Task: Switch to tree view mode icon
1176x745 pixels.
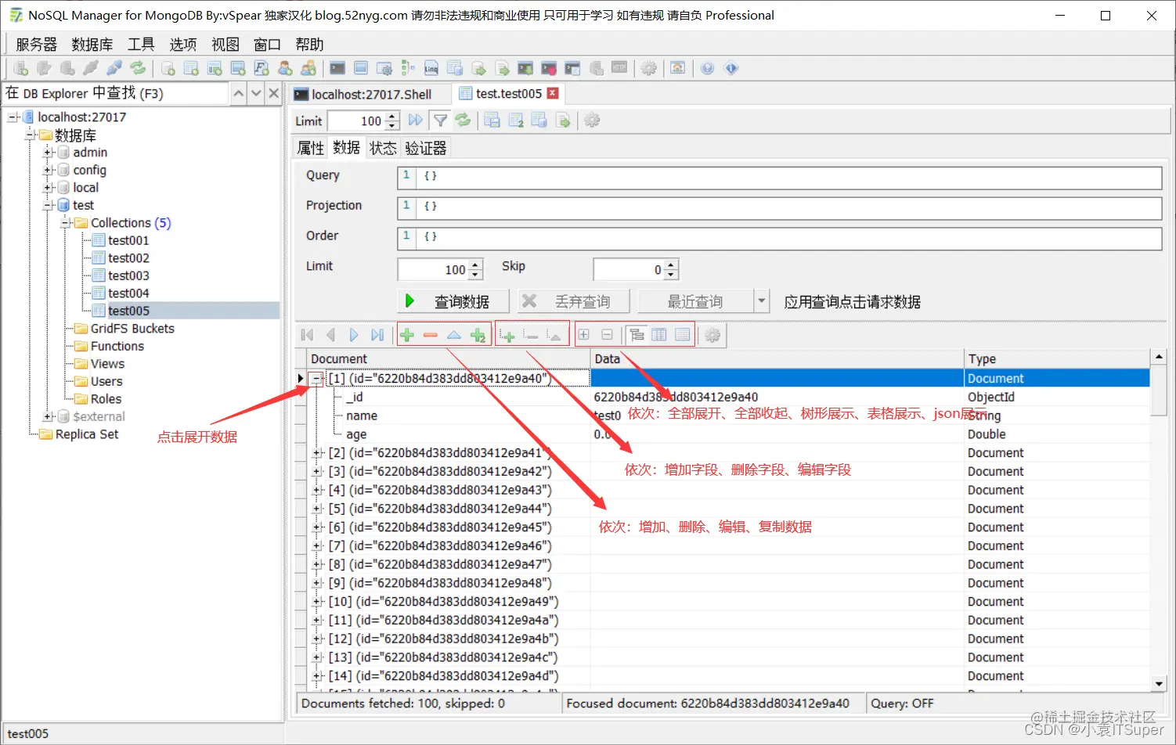Action: point(637,335)
